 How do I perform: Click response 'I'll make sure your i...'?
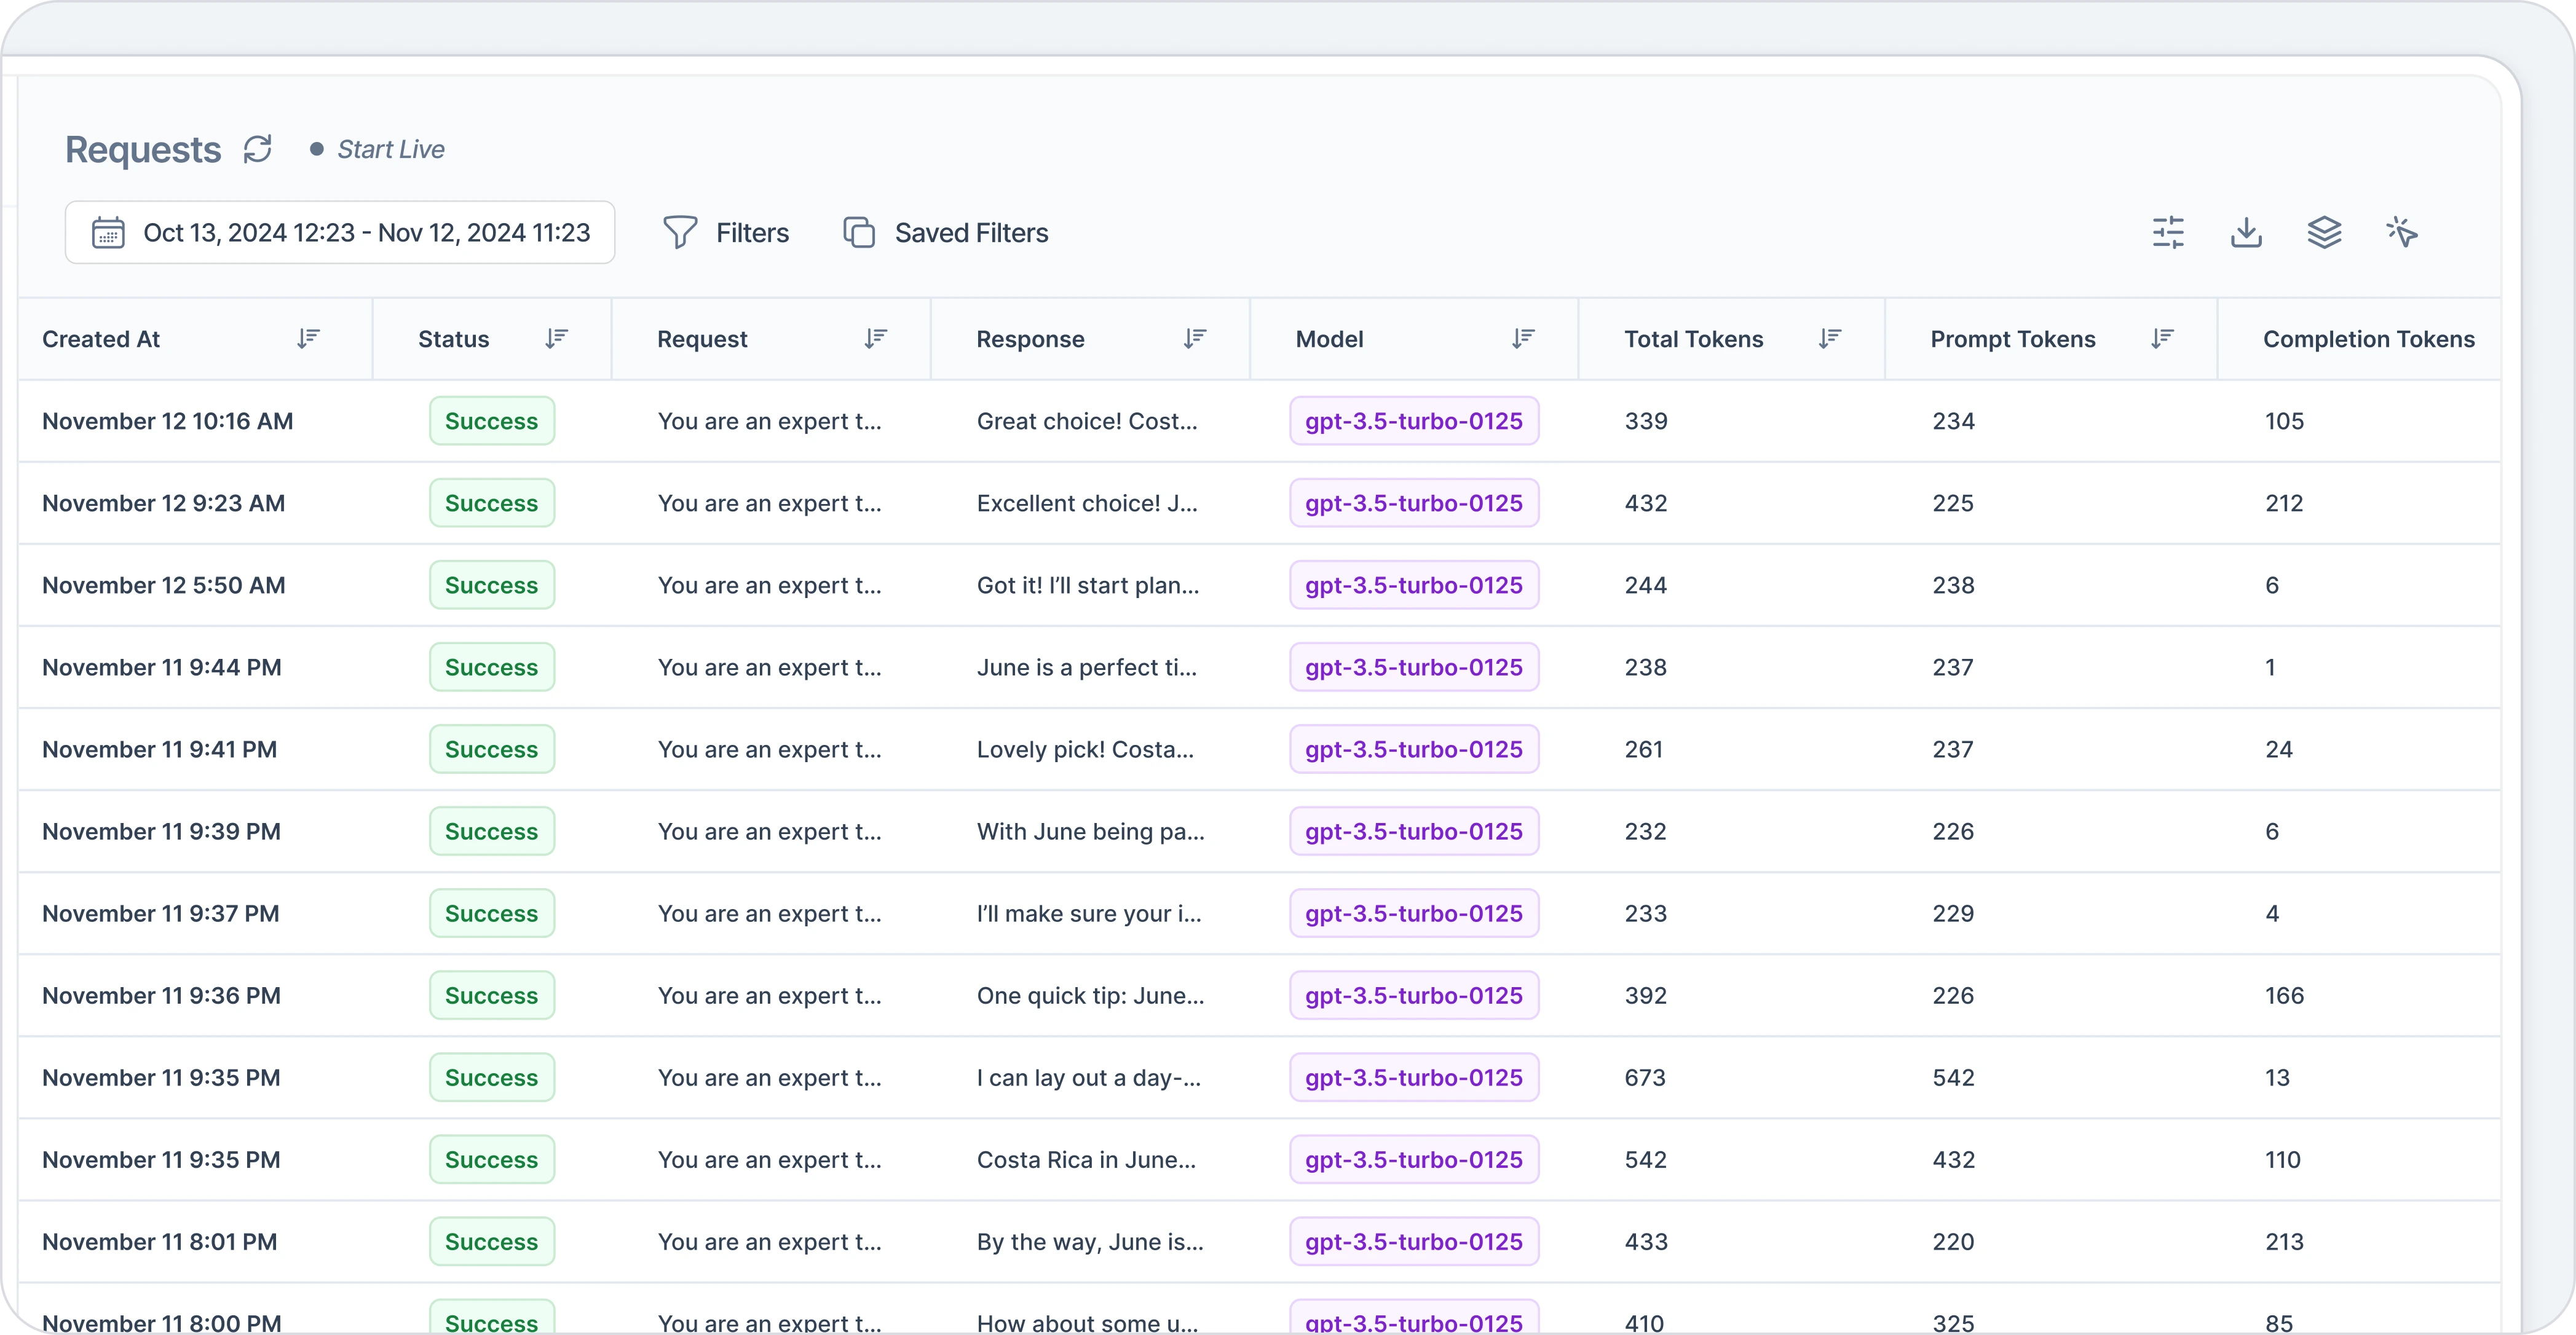click(1089, 913)
